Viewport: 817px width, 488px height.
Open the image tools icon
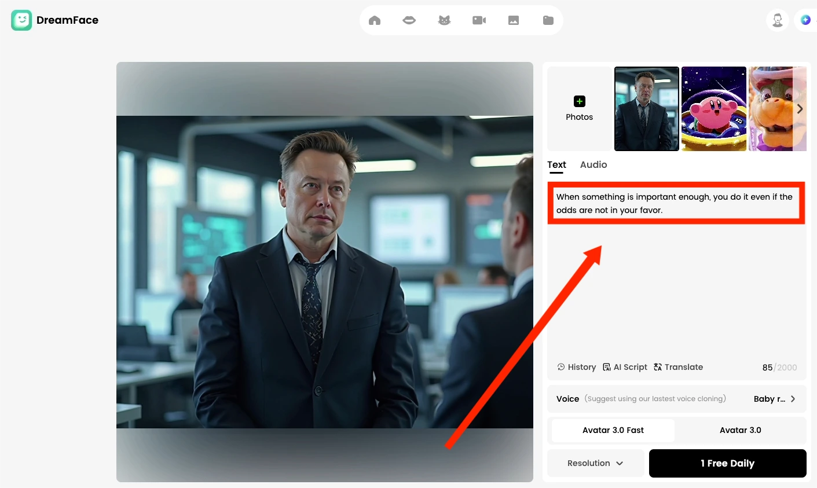click(x=513, y=20)
